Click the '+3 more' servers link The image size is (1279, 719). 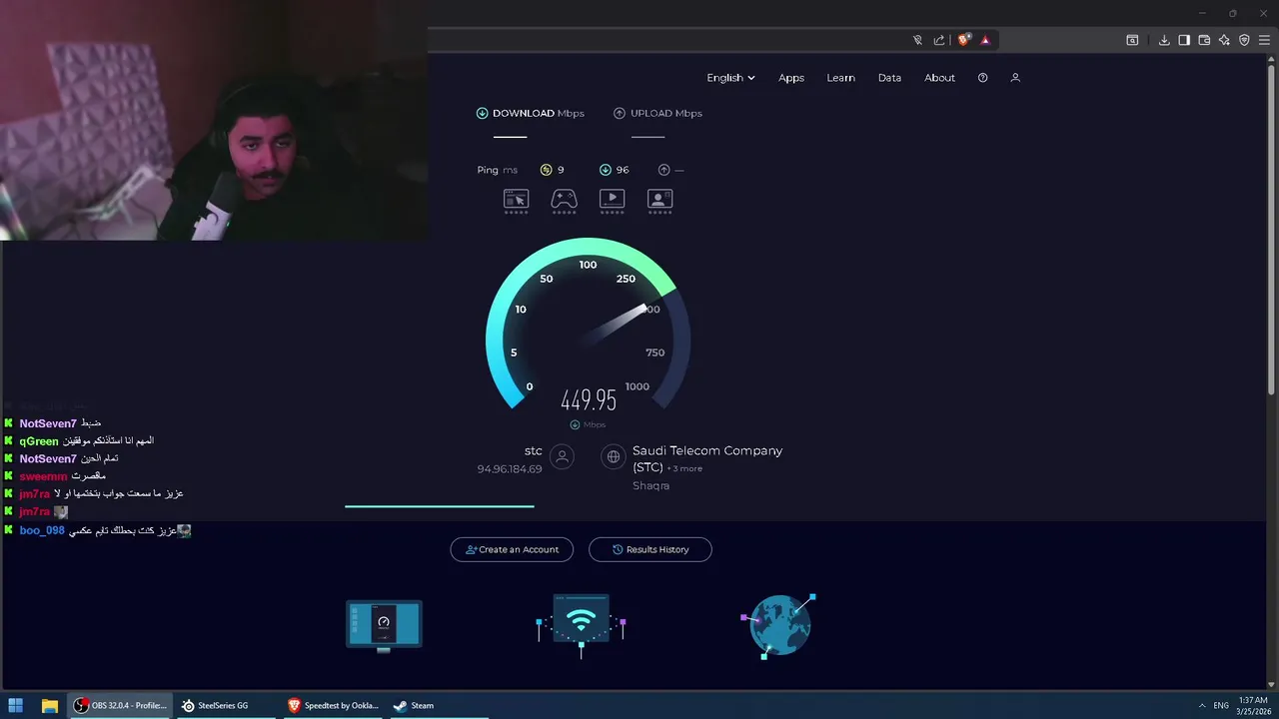(x=684, y=468)
